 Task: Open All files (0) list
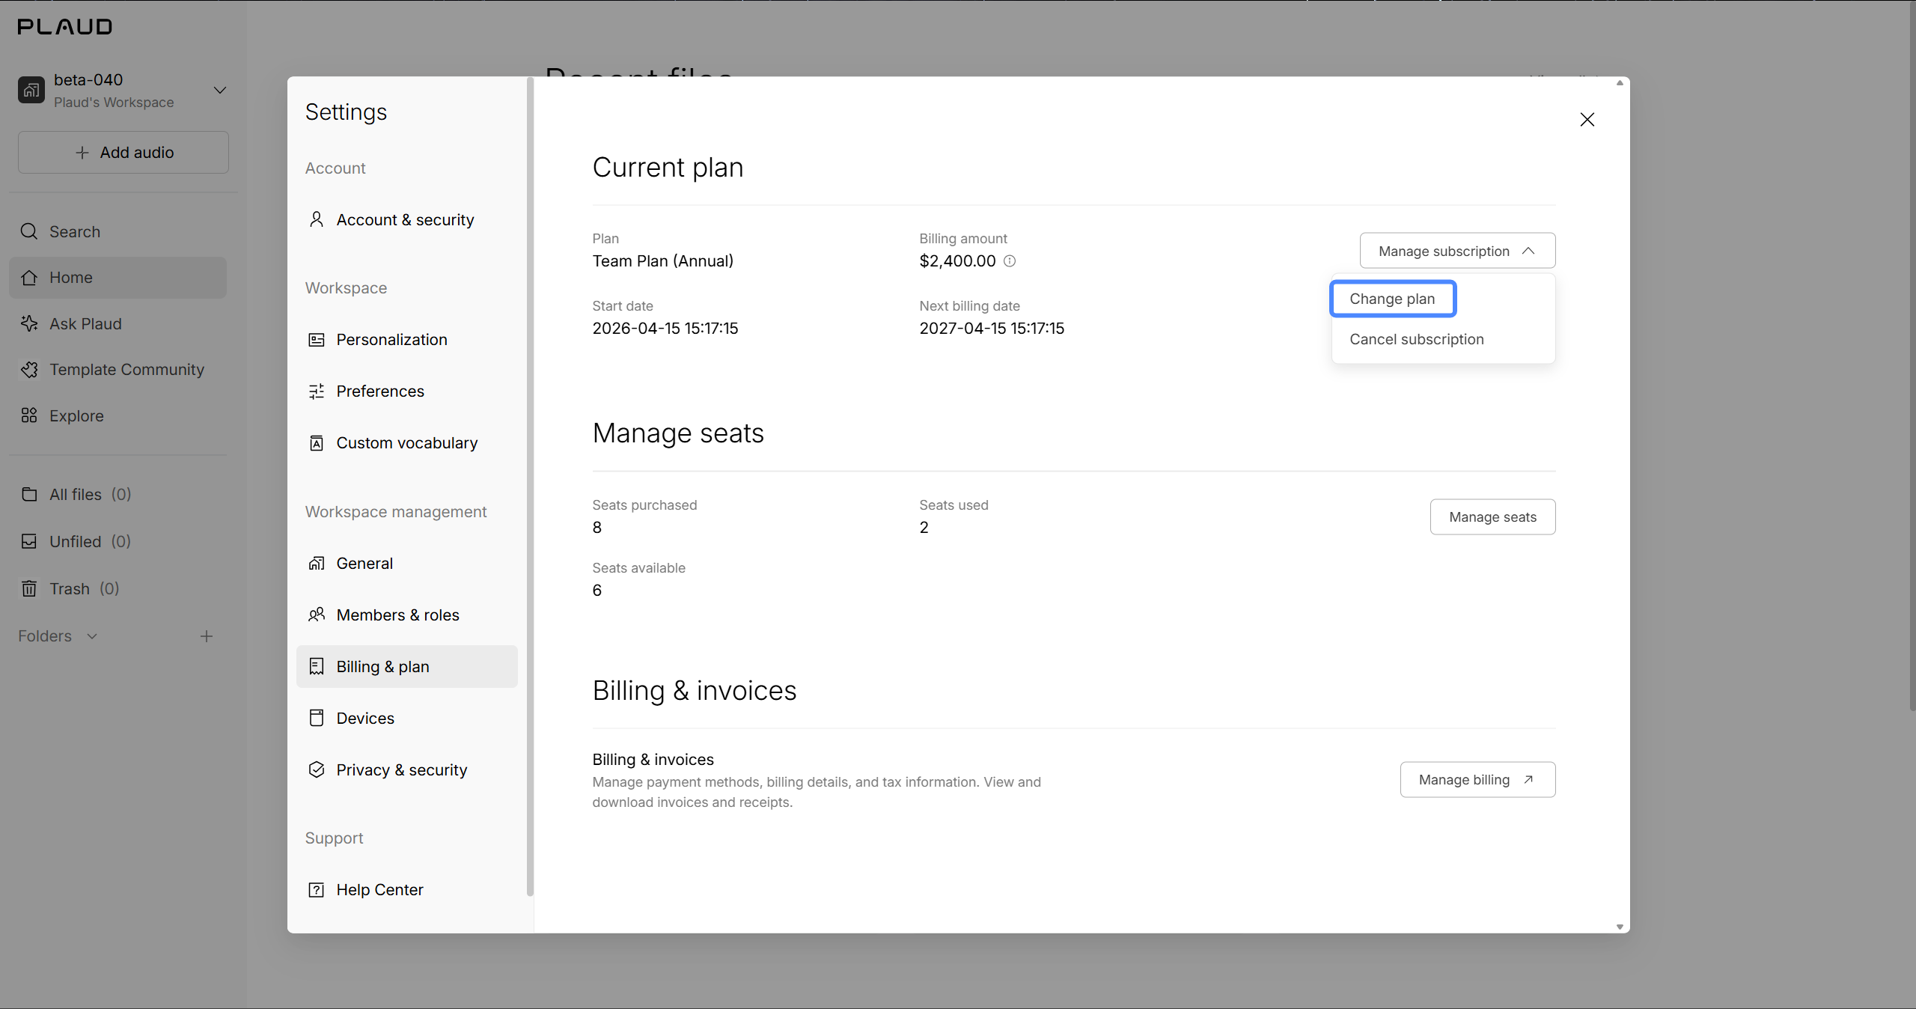click(x=118, y=495)
